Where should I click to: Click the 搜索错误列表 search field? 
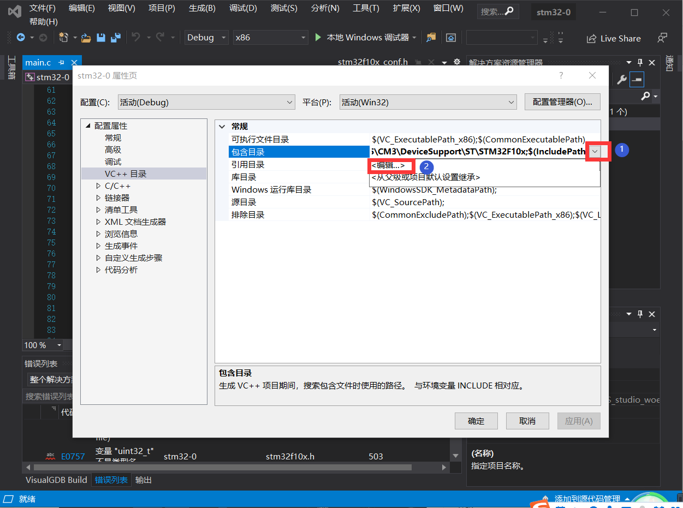pos(49,397)
